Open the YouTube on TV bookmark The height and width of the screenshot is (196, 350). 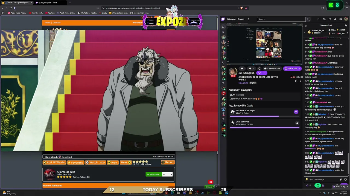[36, 13]
